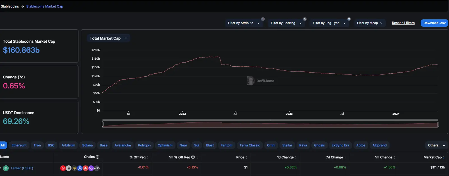Select the Ethereum chain tab
449x176 pixels.
(19, 145)
